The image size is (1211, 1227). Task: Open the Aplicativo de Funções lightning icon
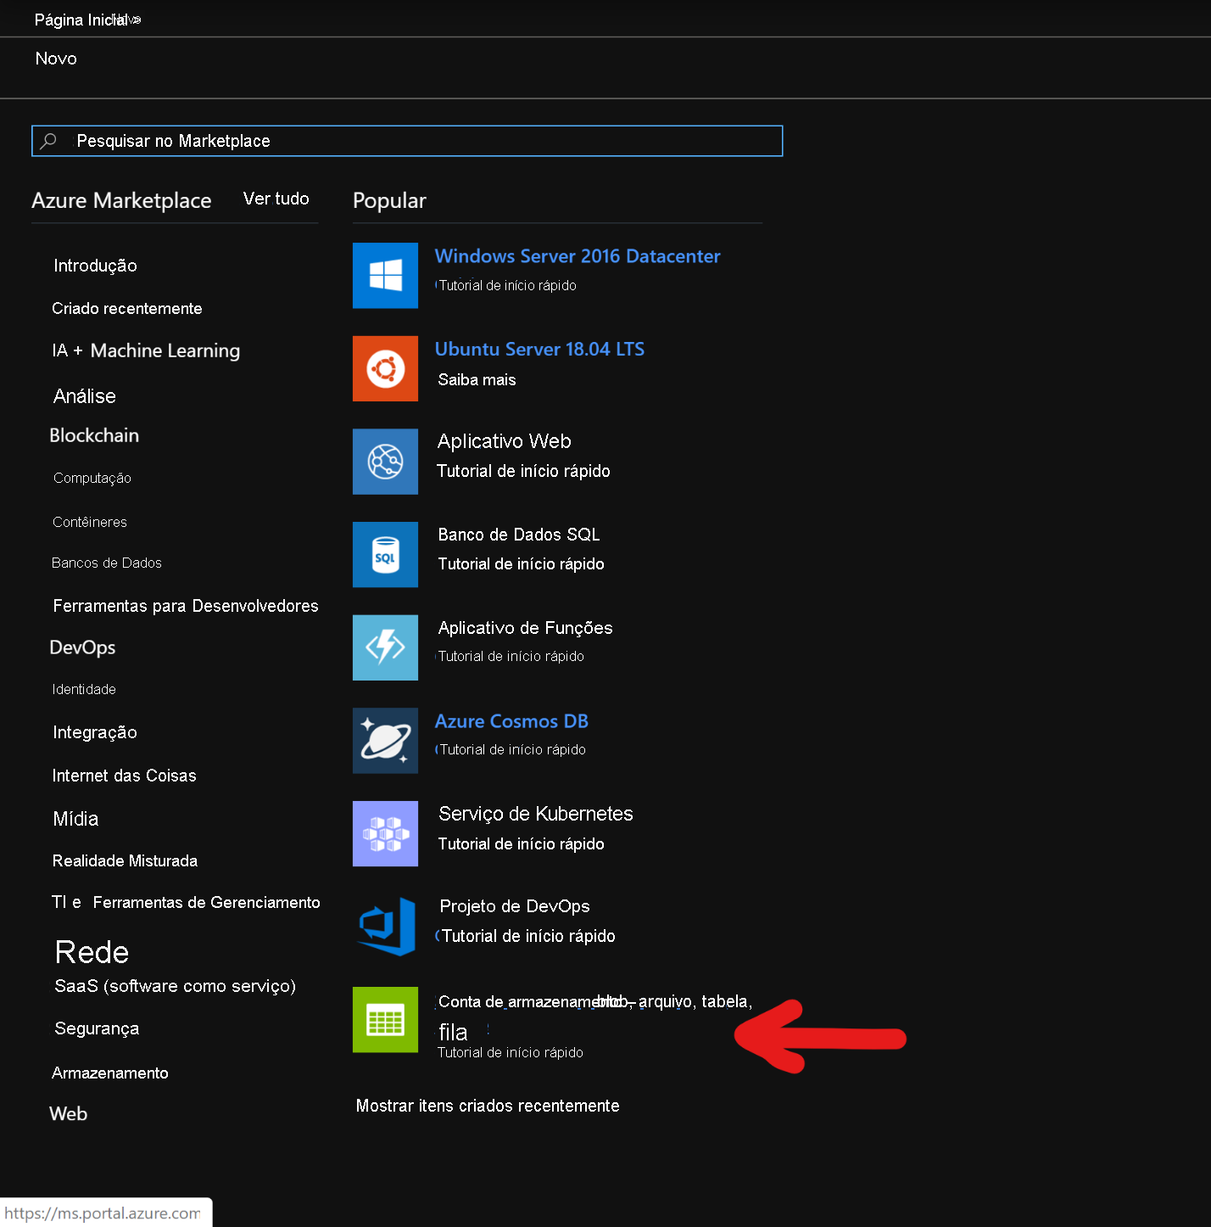click(385, 647)
